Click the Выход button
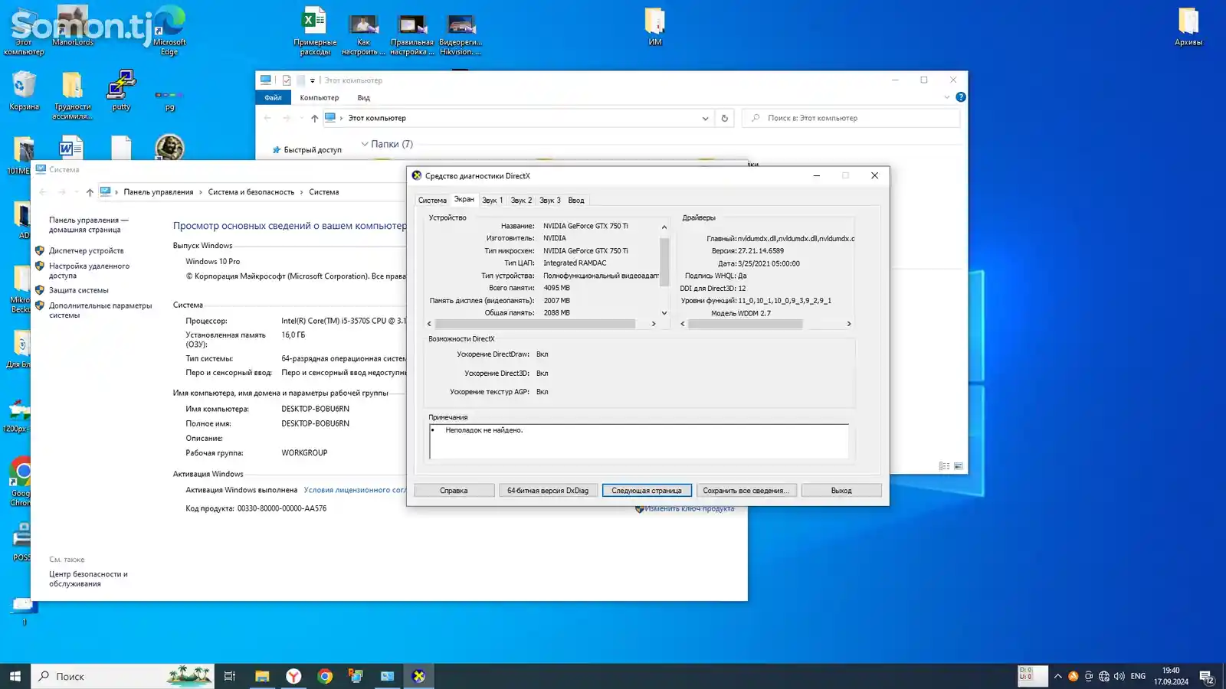The height and width of the screenshot is (689, 1226). [x=841, y=491]
